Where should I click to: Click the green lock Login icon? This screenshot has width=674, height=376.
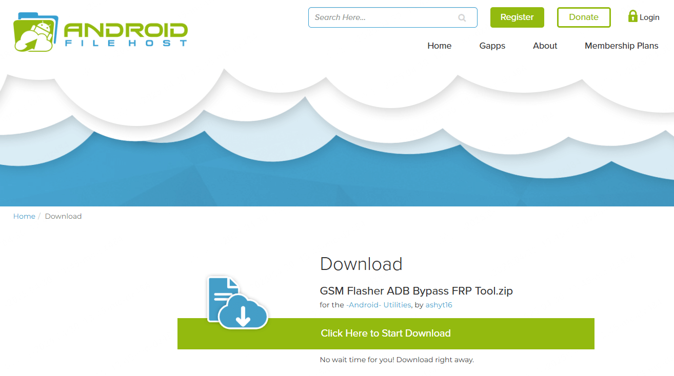(x=633, y=16)
